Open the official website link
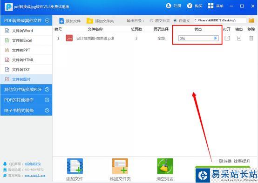 pyautogui.click(x=35, y=176)
